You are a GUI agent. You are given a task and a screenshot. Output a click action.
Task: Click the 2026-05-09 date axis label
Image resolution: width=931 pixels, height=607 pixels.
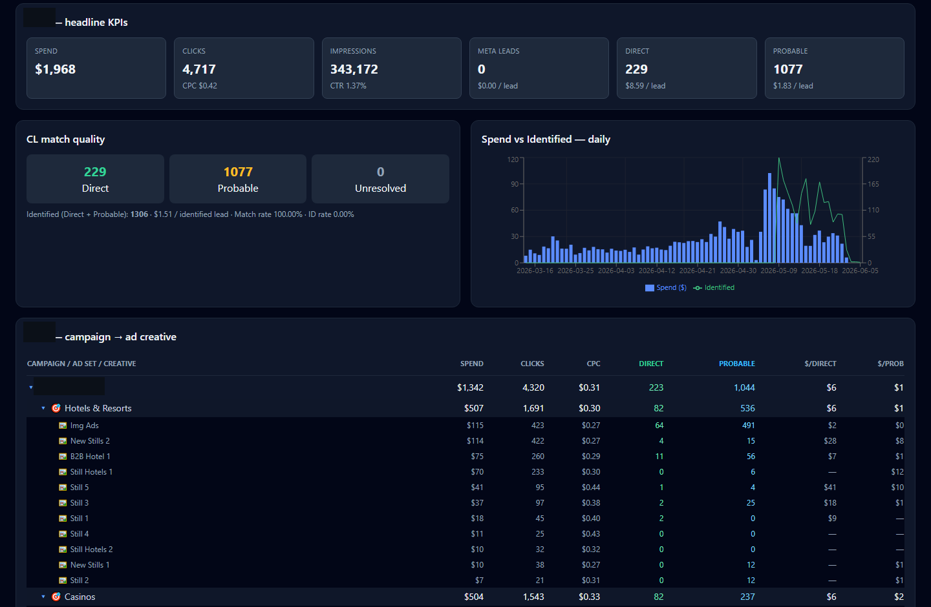pyautogui.click(x=779, y=271)
